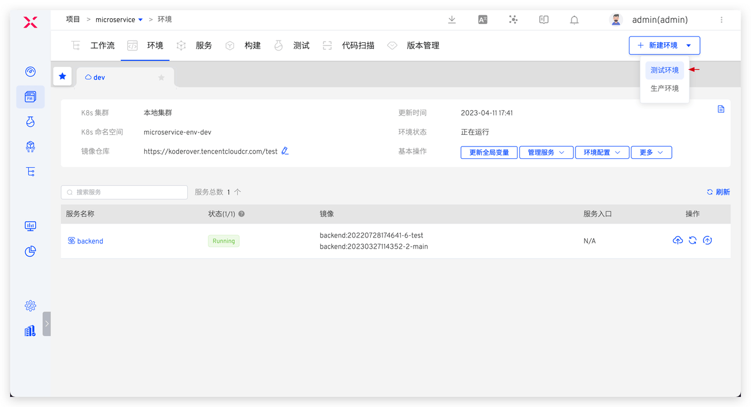Click inside the 搜索服务 search field
The image size is (751, 407).
click(124, 192)
